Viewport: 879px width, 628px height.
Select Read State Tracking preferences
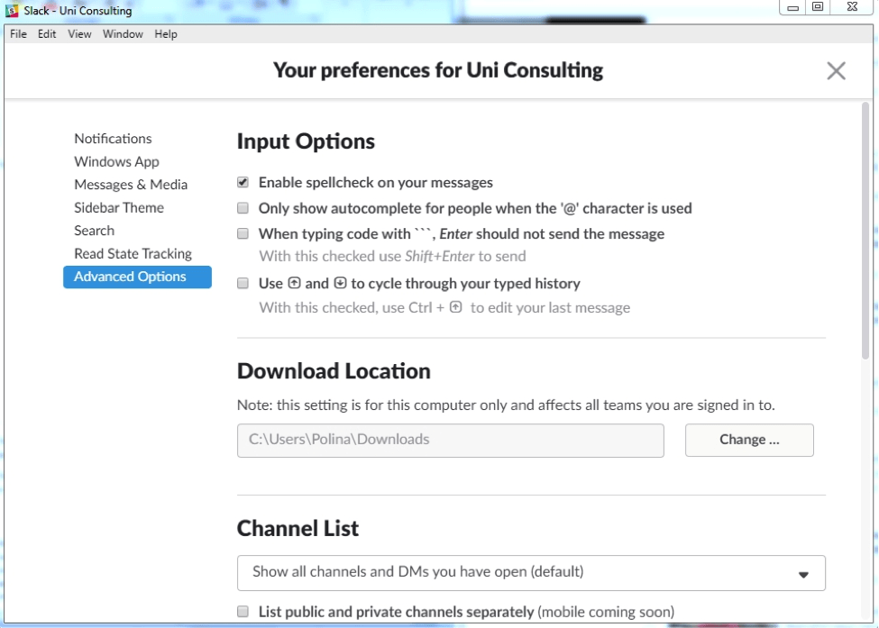click(133, 253)
